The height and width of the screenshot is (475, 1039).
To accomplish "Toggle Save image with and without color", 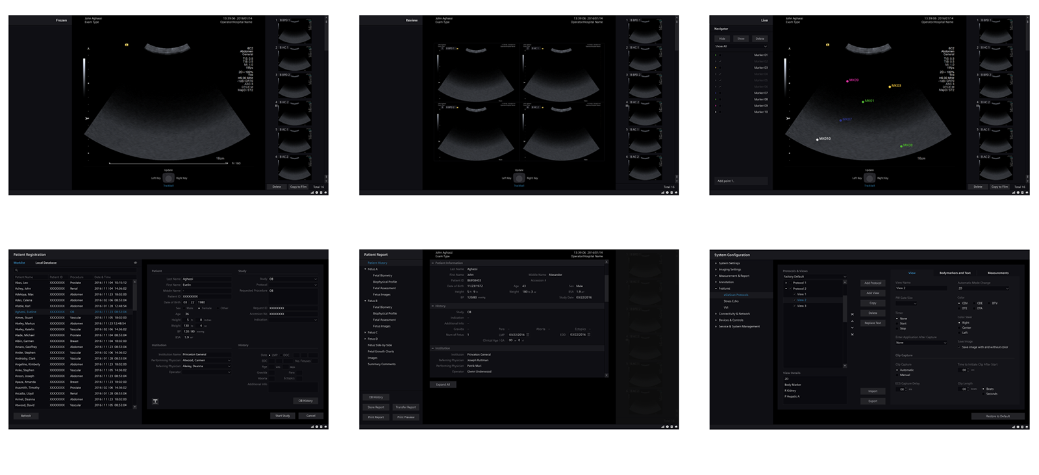I will click(x=960, y=347).
